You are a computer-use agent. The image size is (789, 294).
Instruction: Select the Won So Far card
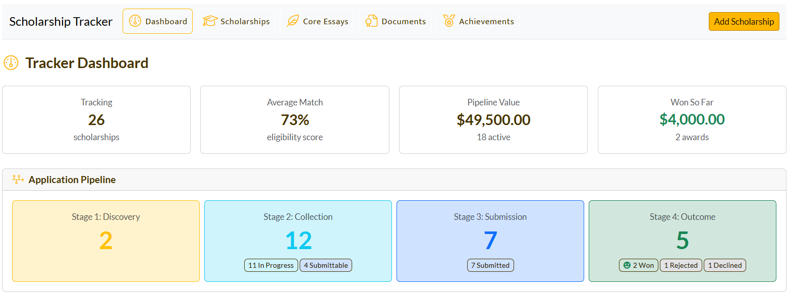[692, 120]
